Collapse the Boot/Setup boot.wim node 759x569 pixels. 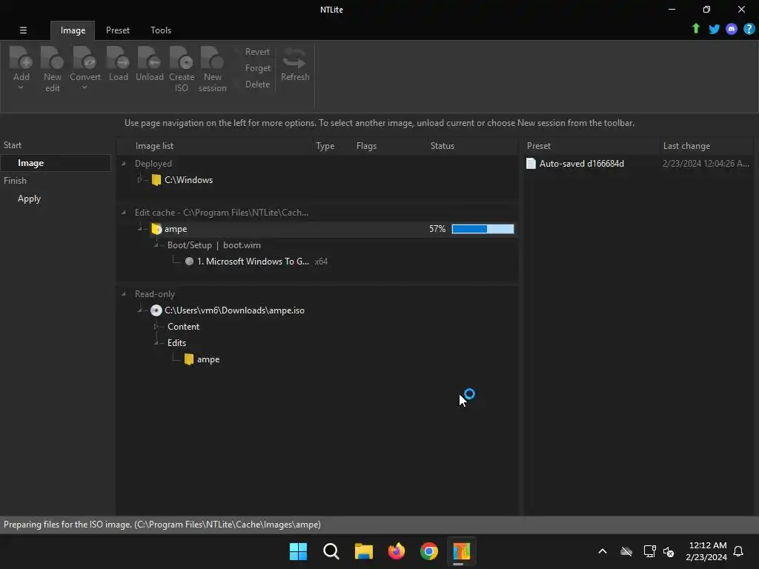click(x=156, y=245)
